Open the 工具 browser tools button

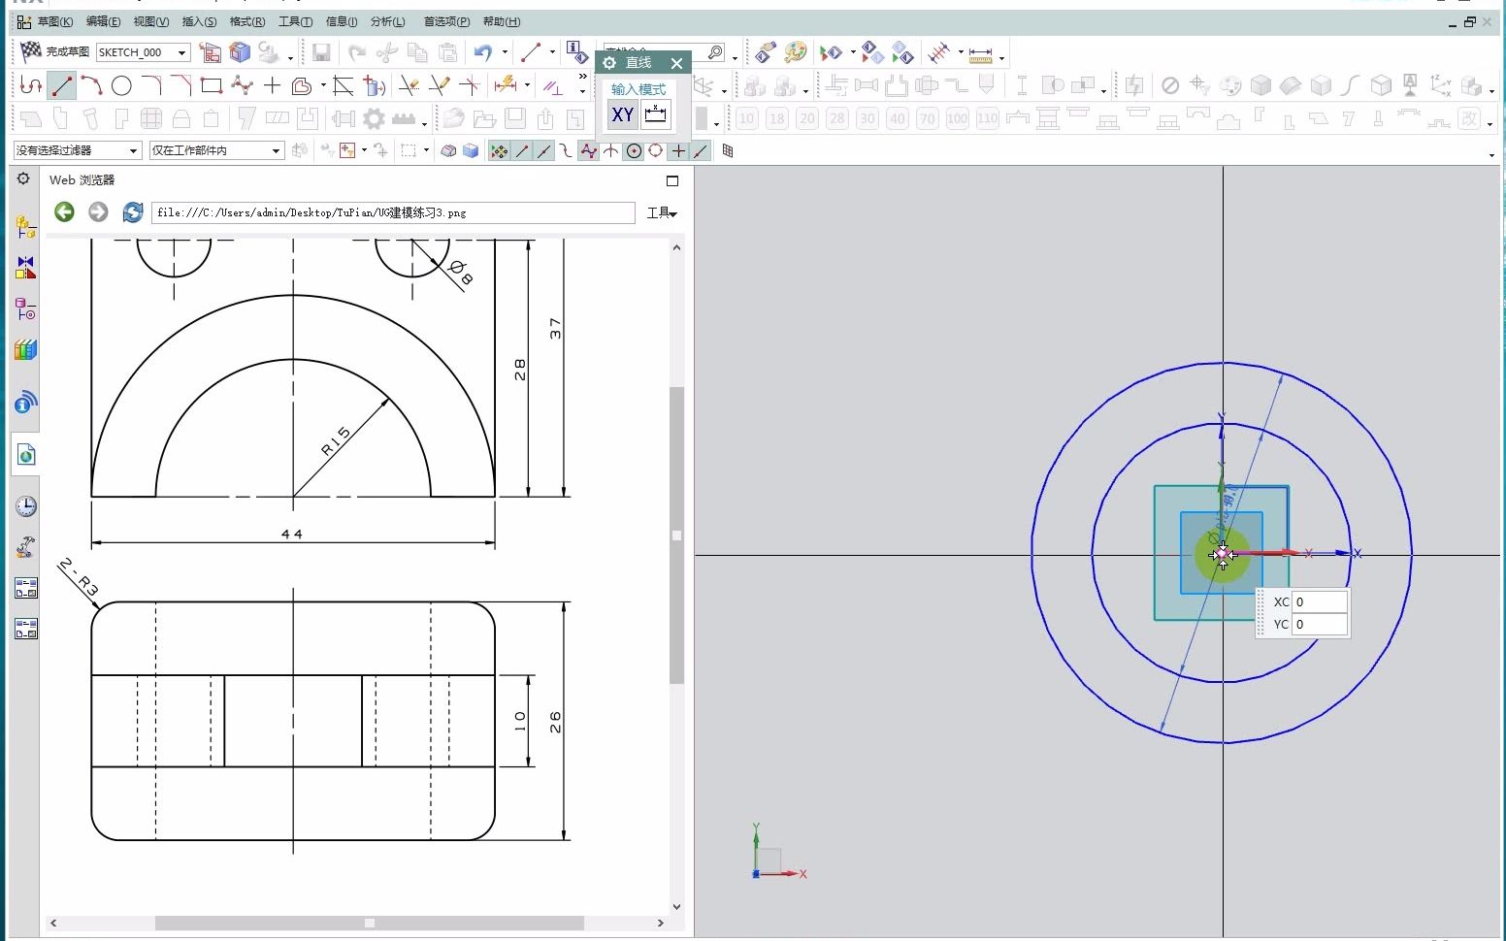662,212
